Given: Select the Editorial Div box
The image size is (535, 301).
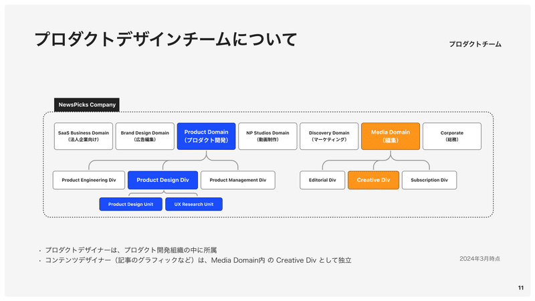Looking at the screenshot, I should [322, 180].
